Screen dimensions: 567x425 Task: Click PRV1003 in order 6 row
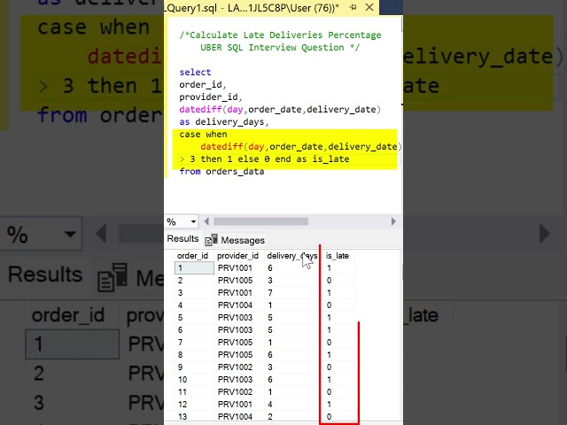[235, 330]
